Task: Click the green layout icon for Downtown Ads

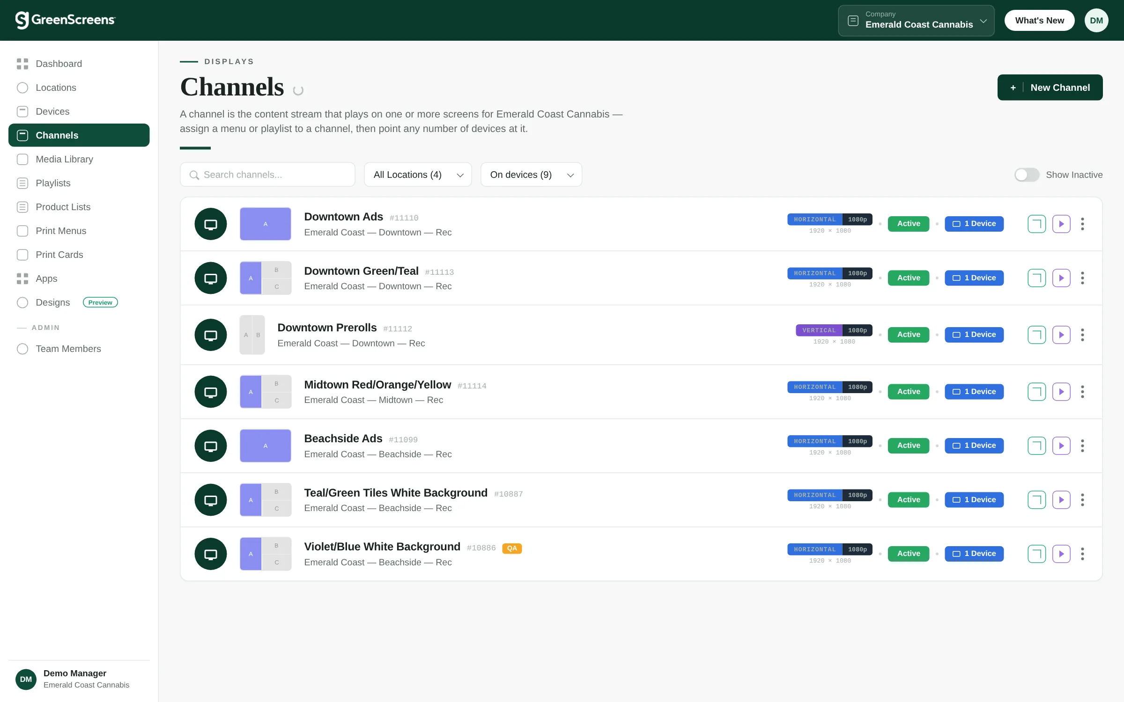Action: click(1036, 224)
